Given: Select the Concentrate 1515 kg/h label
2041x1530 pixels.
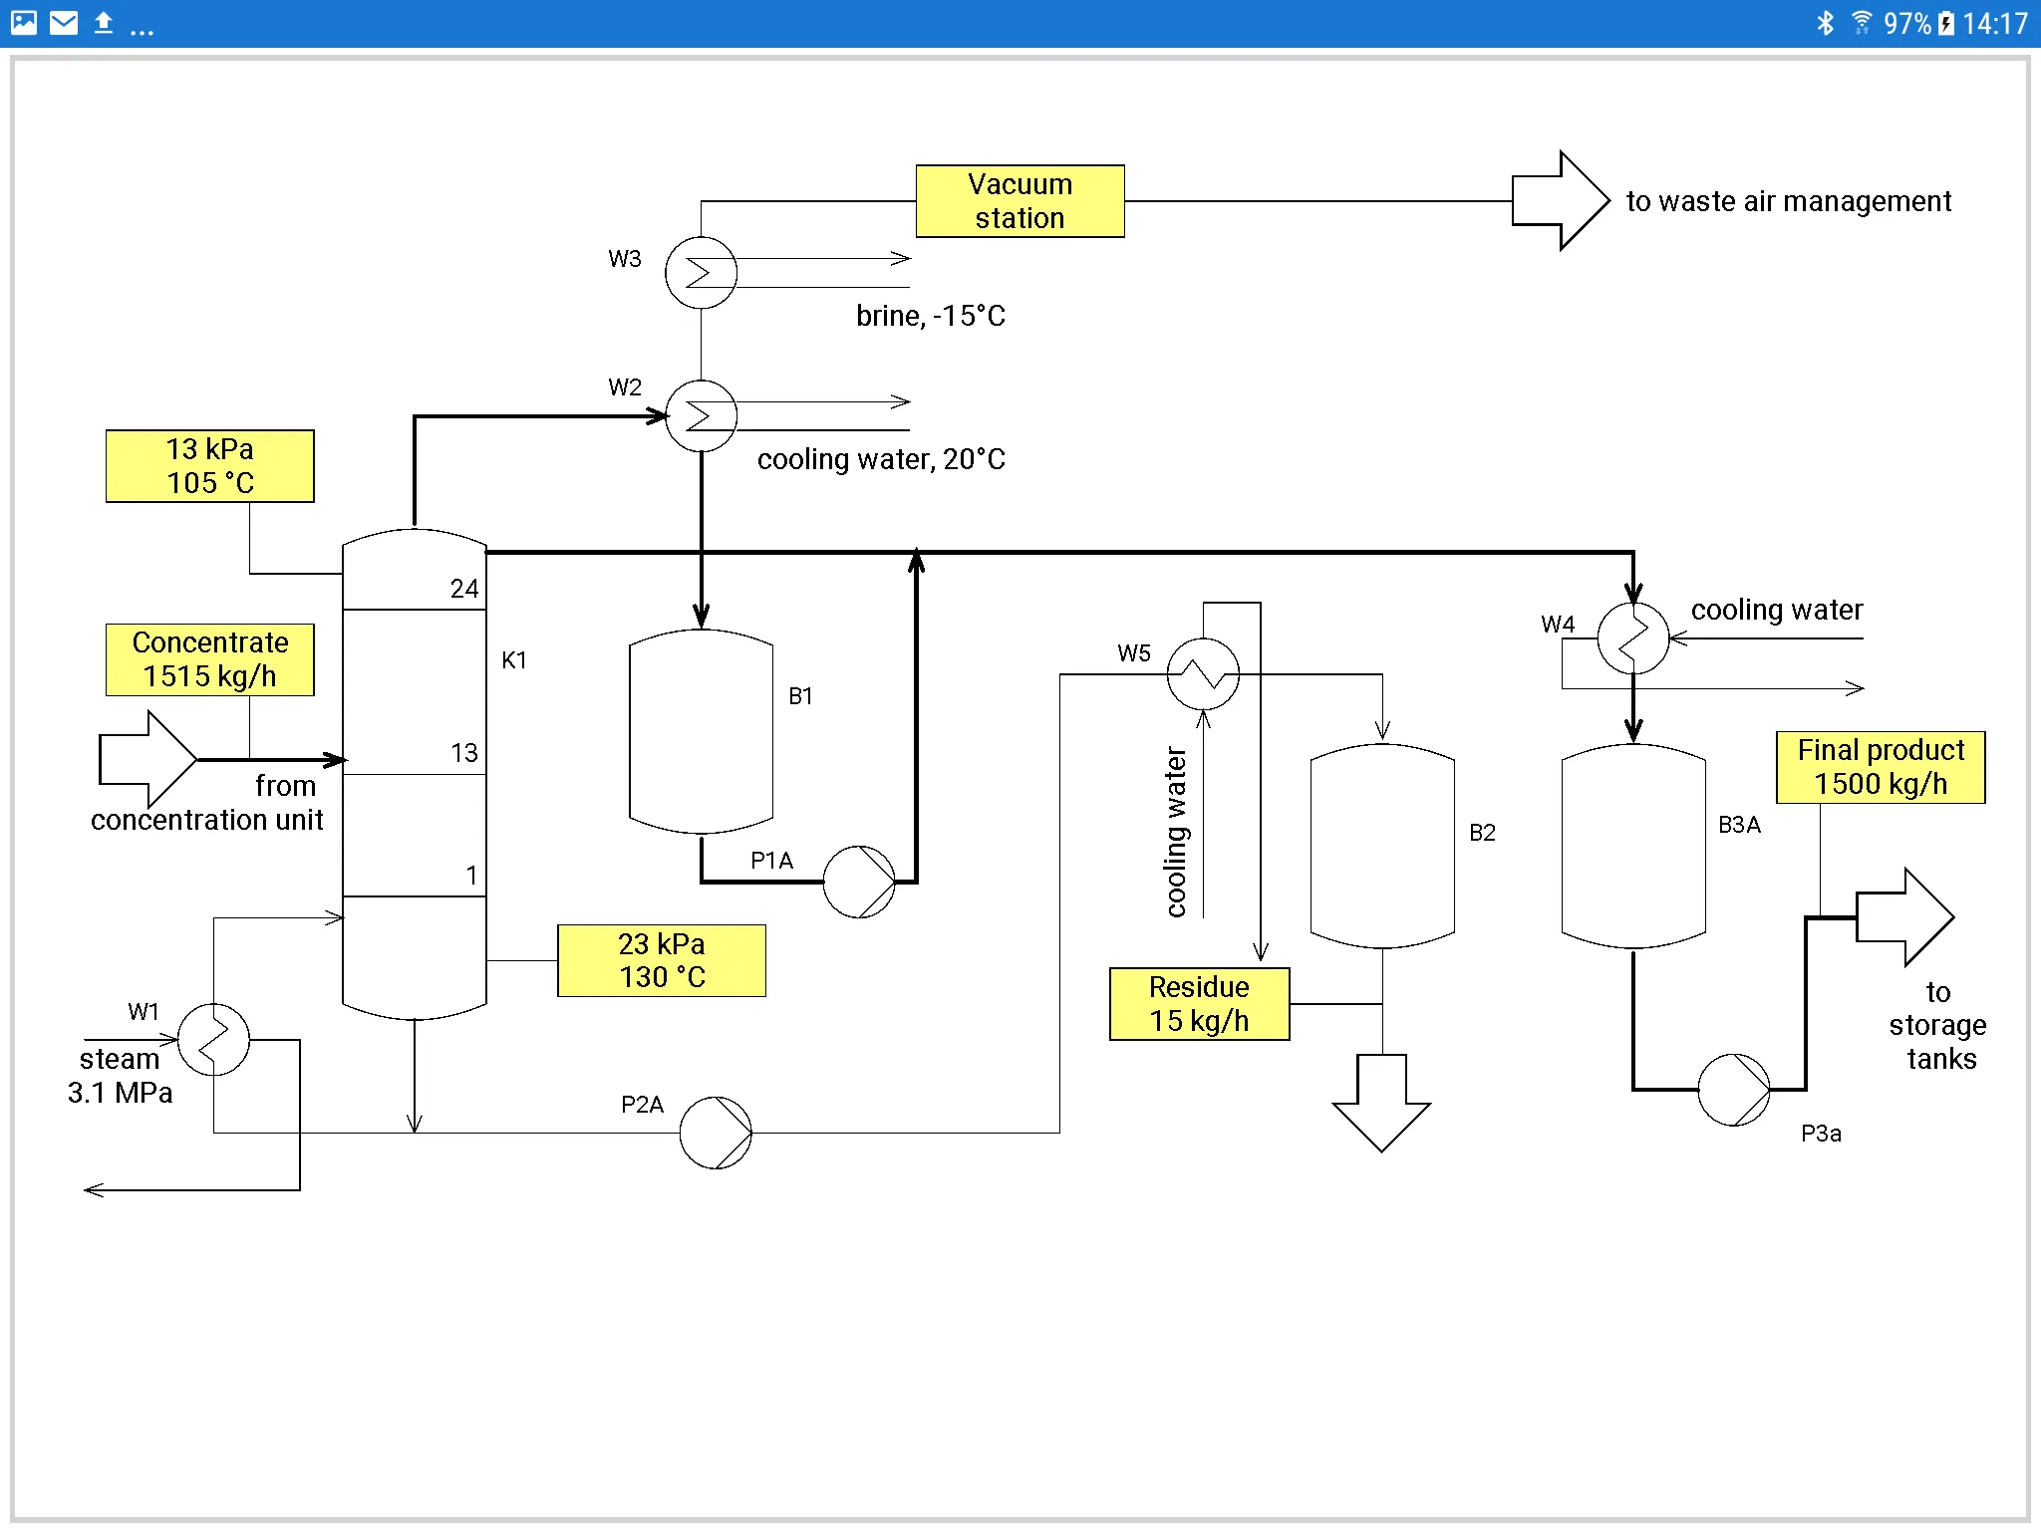Looking at the screenshot, I should point(210,659).
